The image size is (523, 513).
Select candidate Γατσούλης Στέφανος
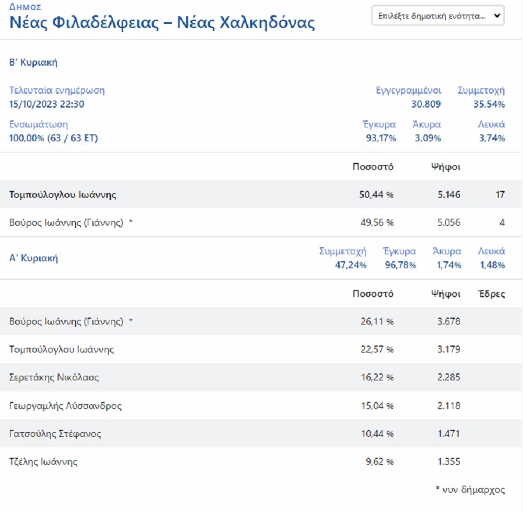(x=56, y=434)
